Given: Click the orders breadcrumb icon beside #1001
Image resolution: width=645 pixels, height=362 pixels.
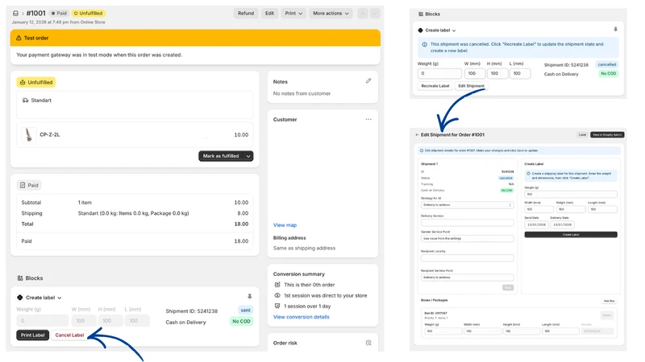Looking at the screenshot, I should point(15,13).
